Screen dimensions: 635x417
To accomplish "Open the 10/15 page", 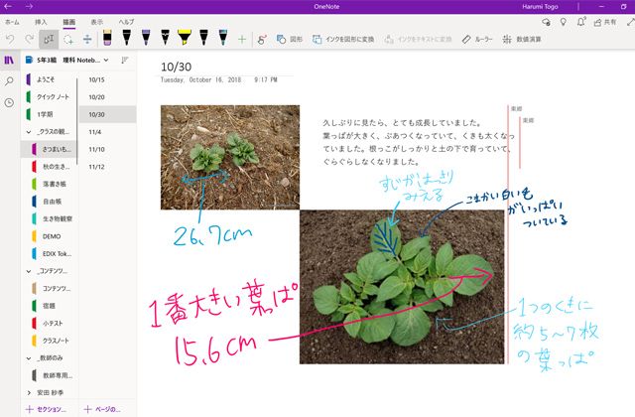I will click(107, 79).
